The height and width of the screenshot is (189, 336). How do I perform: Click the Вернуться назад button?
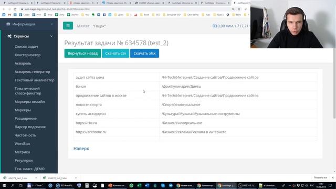(x=82, y=54)
